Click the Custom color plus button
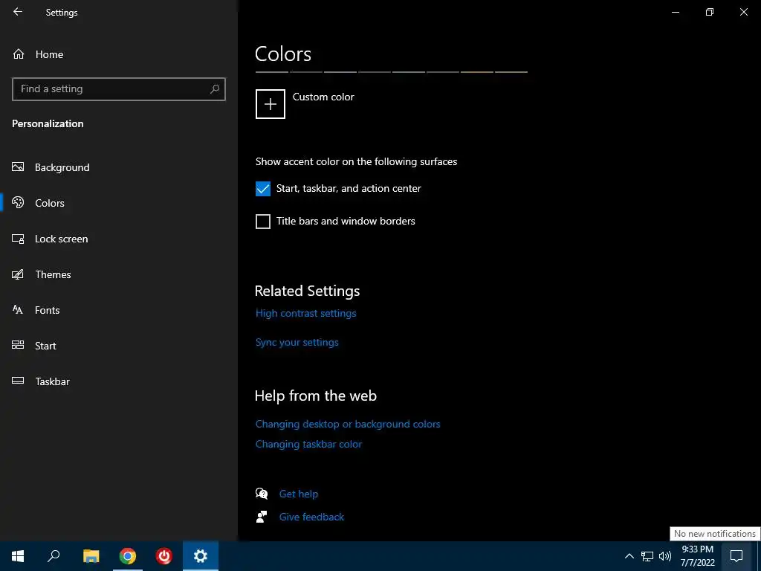Viewport: 761px width, 571px height. point(271,104)
